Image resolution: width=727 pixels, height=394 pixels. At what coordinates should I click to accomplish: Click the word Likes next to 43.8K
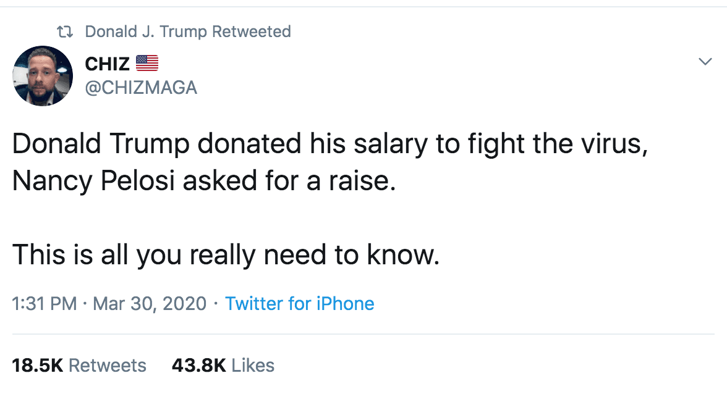(x=253, y=365)
